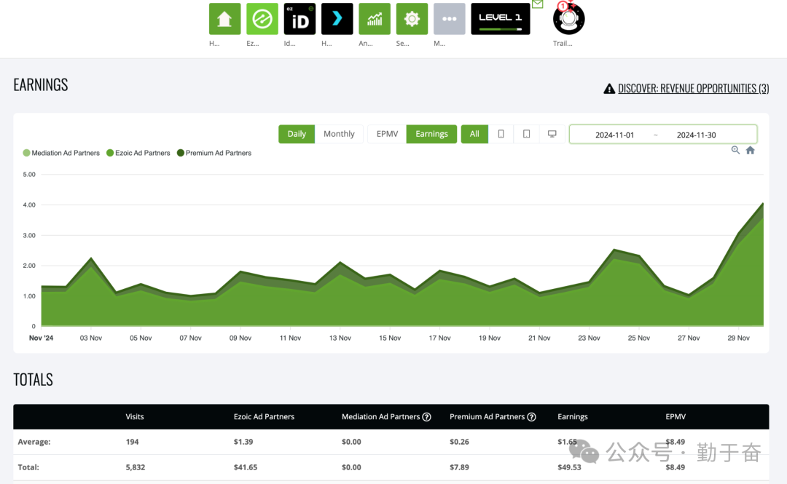Filter chart by mobile phone device

pos(501,134)
